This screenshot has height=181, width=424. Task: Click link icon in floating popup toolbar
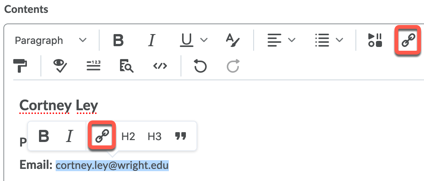(x=102, y=136)
